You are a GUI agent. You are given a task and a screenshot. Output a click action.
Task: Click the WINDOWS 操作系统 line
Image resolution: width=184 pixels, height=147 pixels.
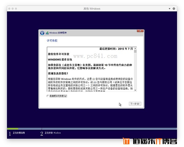[x=60, y=59]
